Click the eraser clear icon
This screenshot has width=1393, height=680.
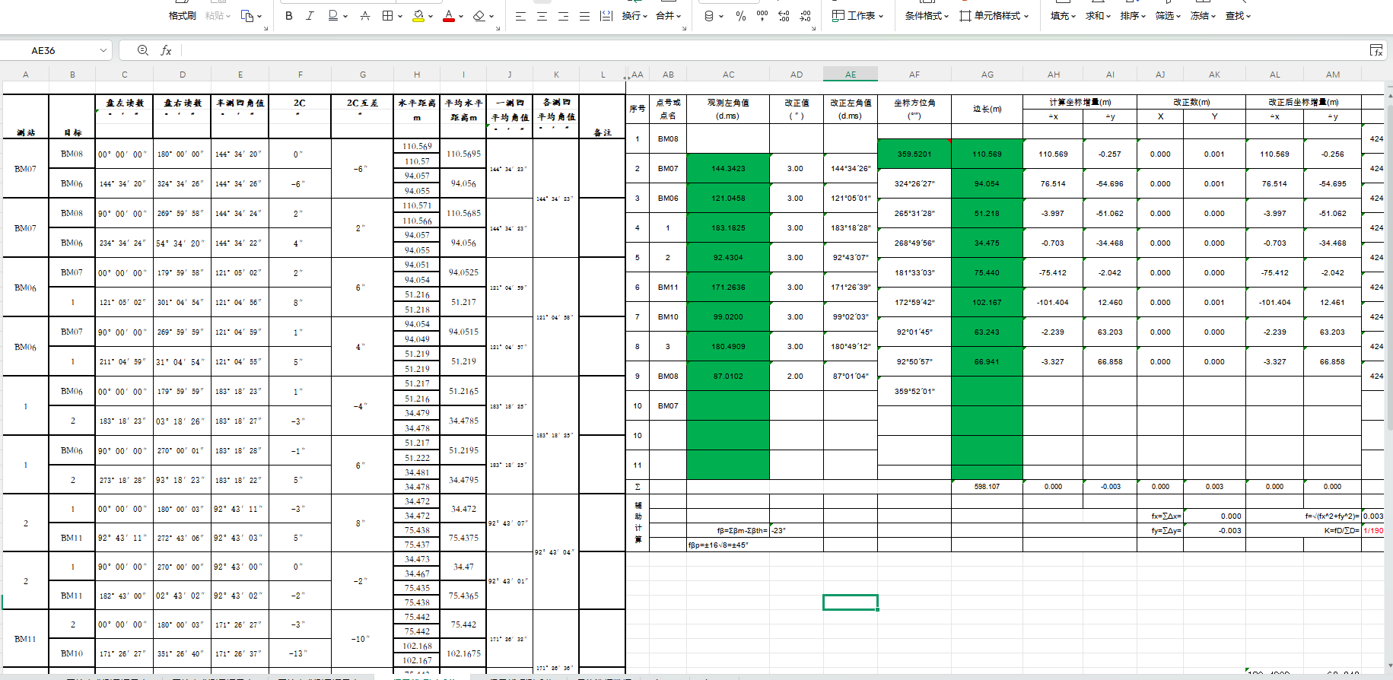(x=479, y=16)
